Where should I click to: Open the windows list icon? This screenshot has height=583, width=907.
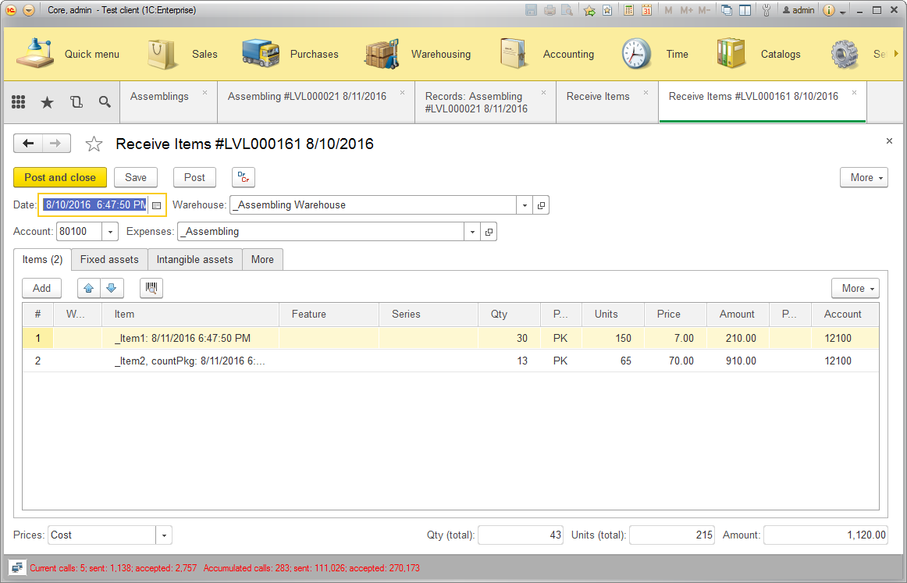point(727,10)
